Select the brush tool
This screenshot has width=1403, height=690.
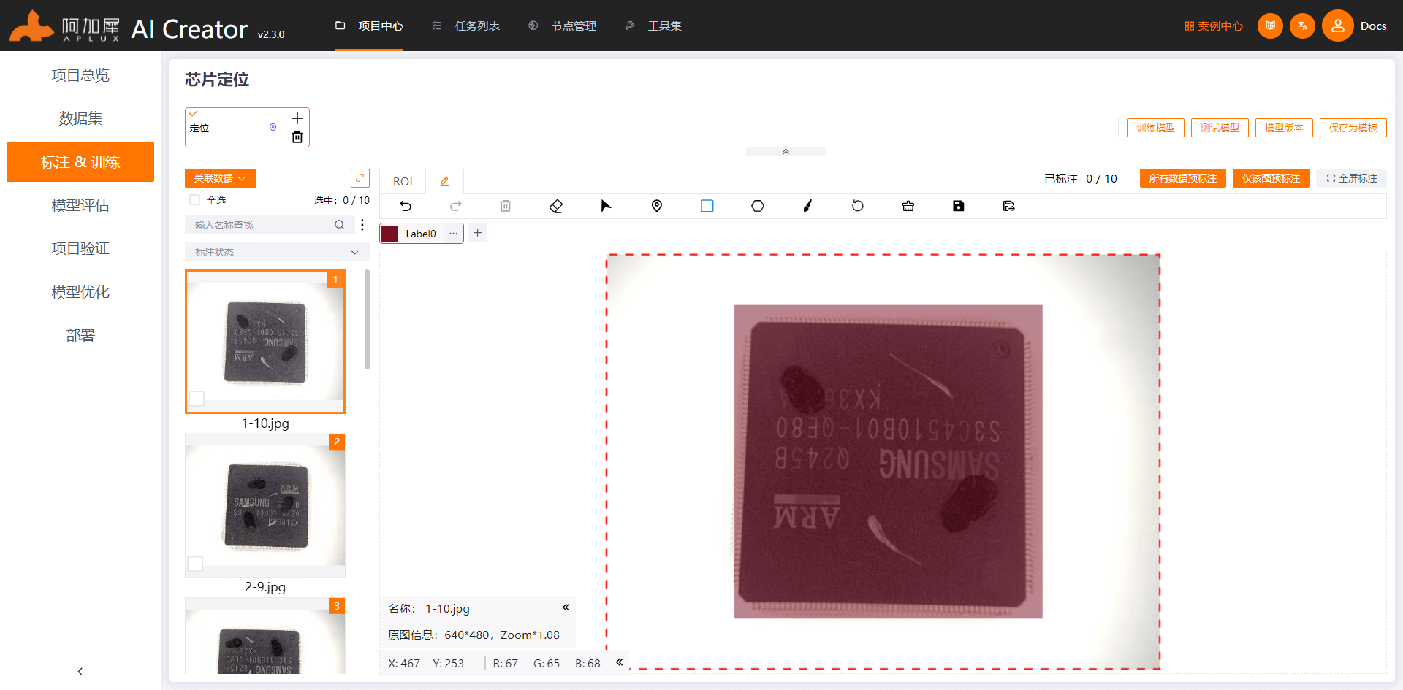(807, 206)
